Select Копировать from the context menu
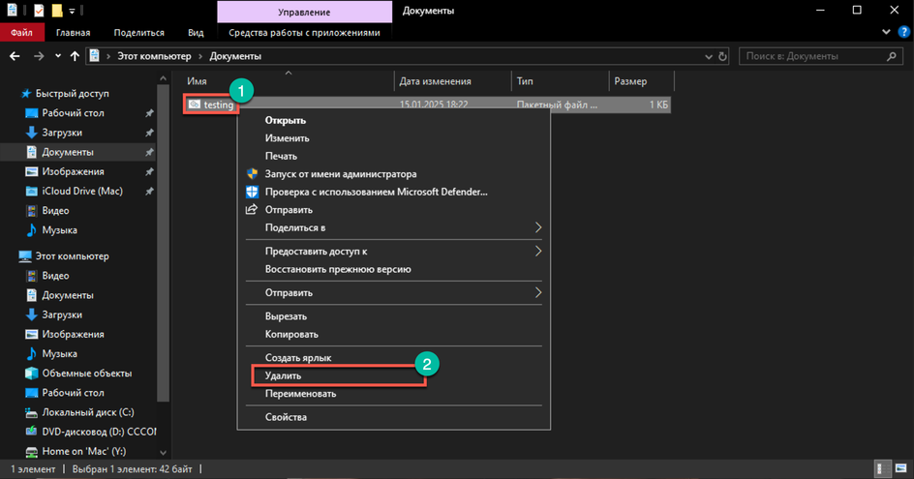Screen dimensions: 914x479 (x=393, y=335)
